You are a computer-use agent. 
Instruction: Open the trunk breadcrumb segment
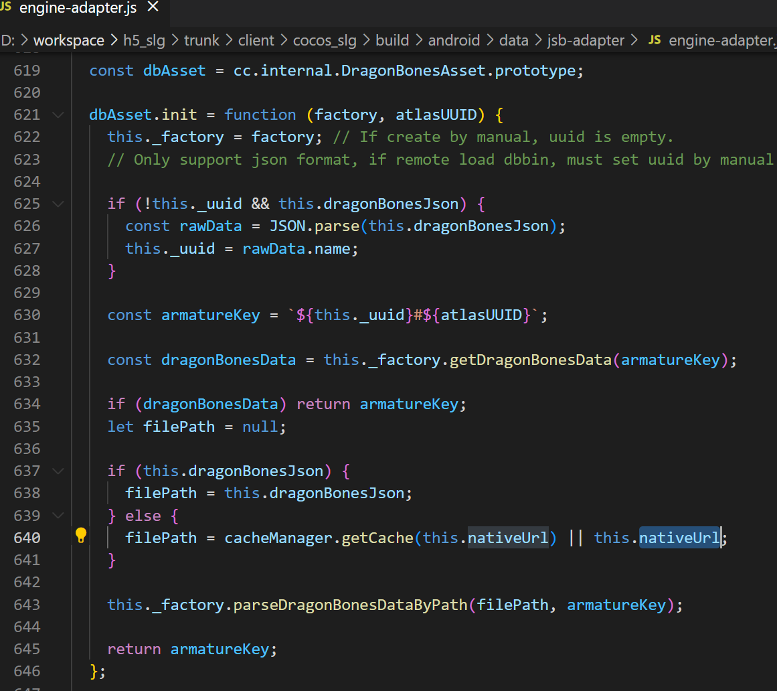pos(201,40)
